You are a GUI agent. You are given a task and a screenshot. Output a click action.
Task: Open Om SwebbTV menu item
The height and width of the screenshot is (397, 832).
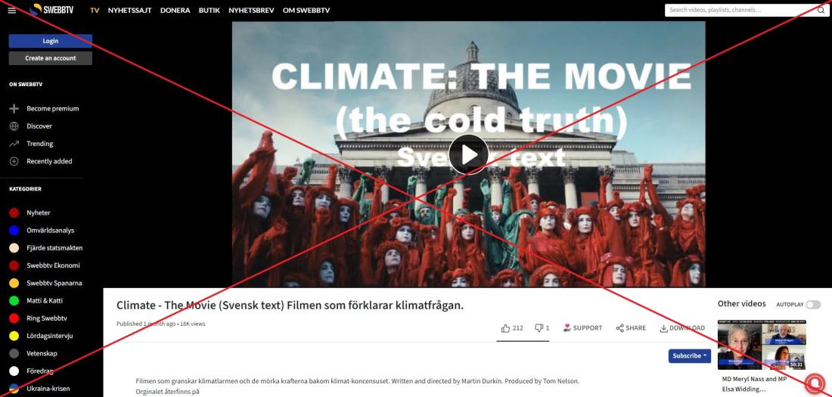pyautogui.click(x=306, y=10)
